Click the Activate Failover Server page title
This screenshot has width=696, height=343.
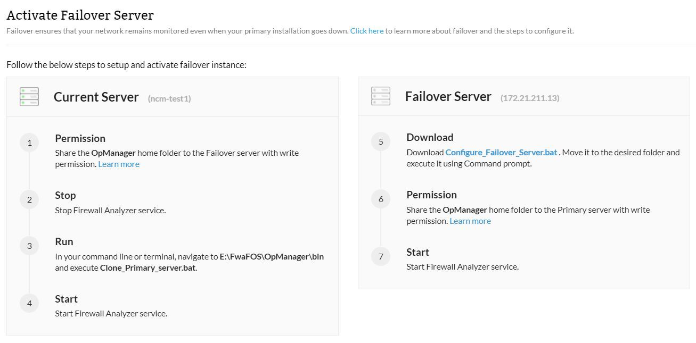point(80,15)
